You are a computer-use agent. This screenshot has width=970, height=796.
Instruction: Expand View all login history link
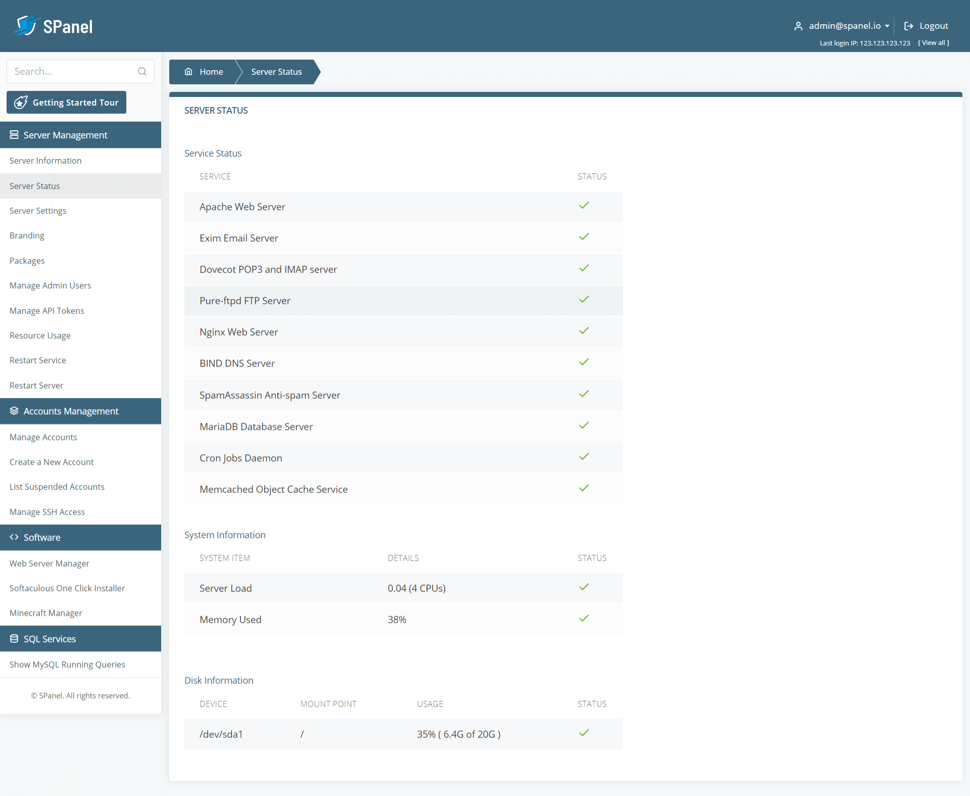pyautogui.click(x=935, y=43)
